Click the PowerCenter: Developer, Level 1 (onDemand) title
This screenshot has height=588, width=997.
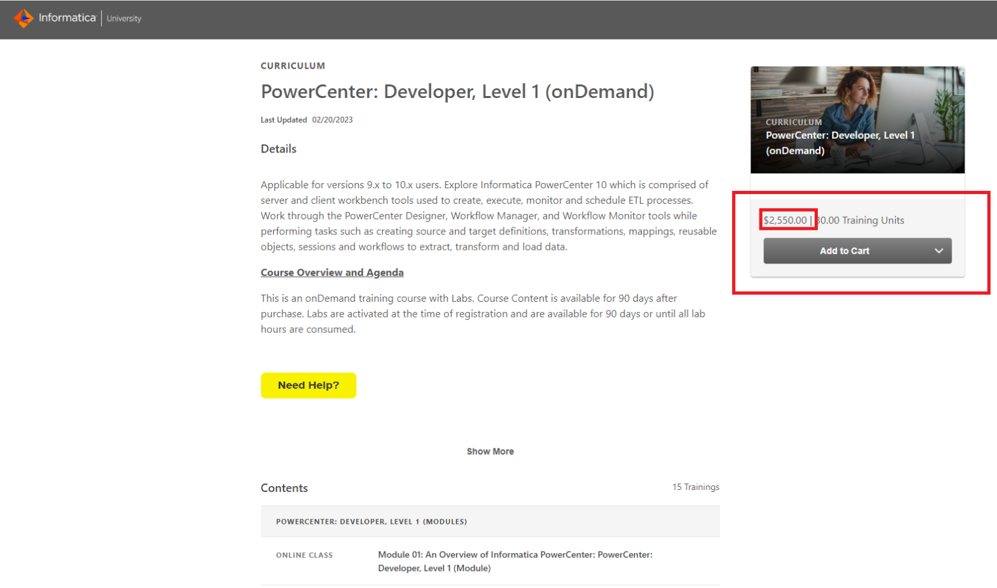[457, 92]
